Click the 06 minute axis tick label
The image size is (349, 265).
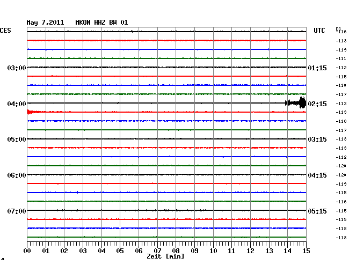pyautogui.click(x=139, y=251)
